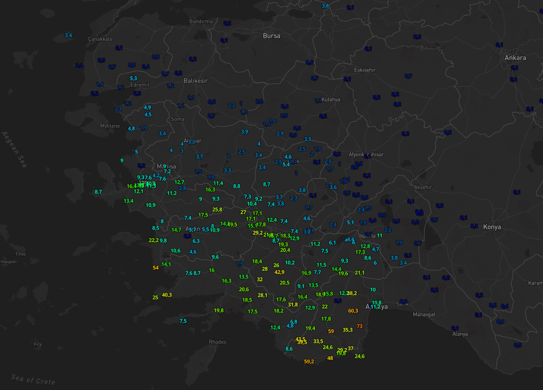Select the Sea of Crete label
This screenshot has width=543, height=390.
34,379
